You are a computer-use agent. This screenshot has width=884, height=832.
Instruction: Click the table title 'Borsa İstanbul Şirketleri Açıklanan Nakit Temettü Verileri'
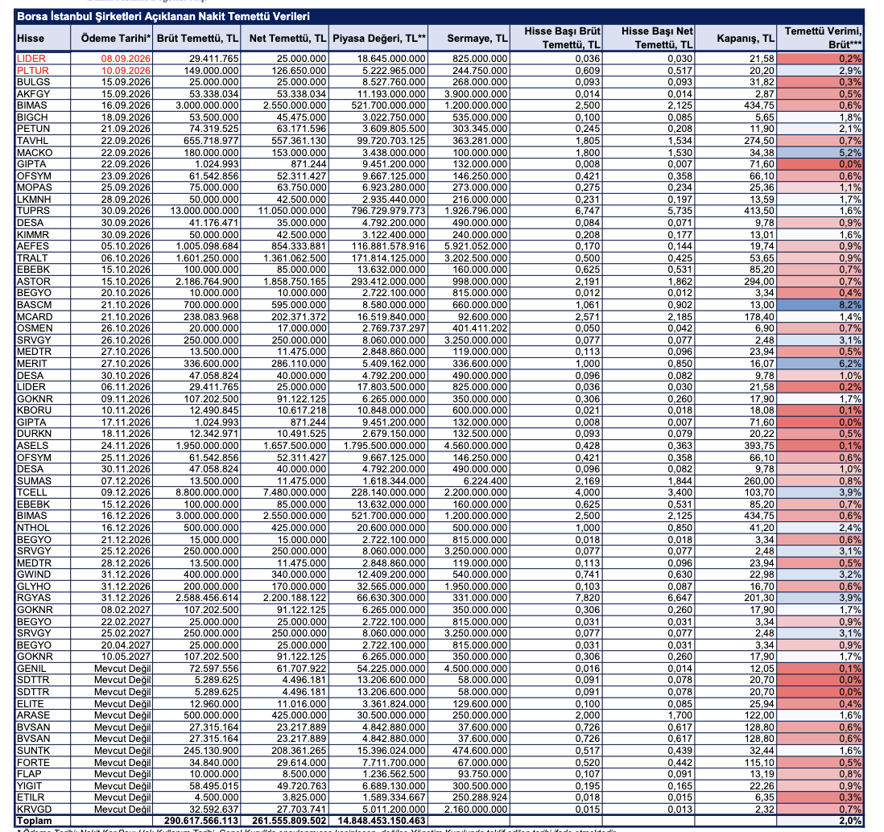coord(163,16)
